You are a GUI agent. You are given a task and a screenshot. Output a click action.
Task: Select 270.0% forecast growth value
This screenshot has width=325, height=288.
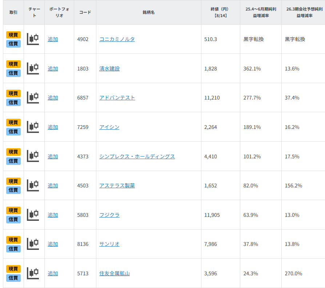(293, 273)
